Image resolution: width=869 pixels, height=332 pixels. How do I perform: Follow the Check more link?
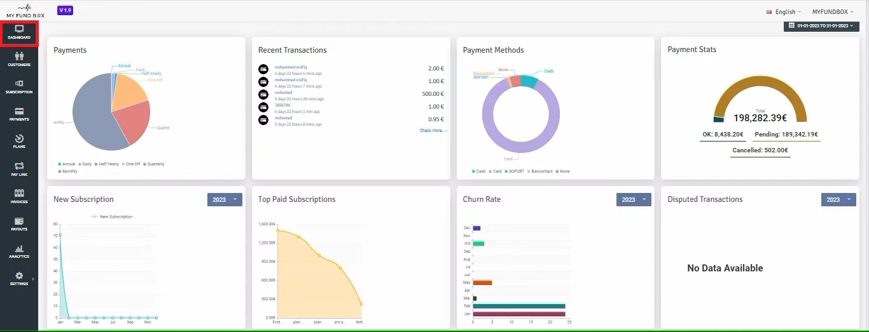point(433,131)
